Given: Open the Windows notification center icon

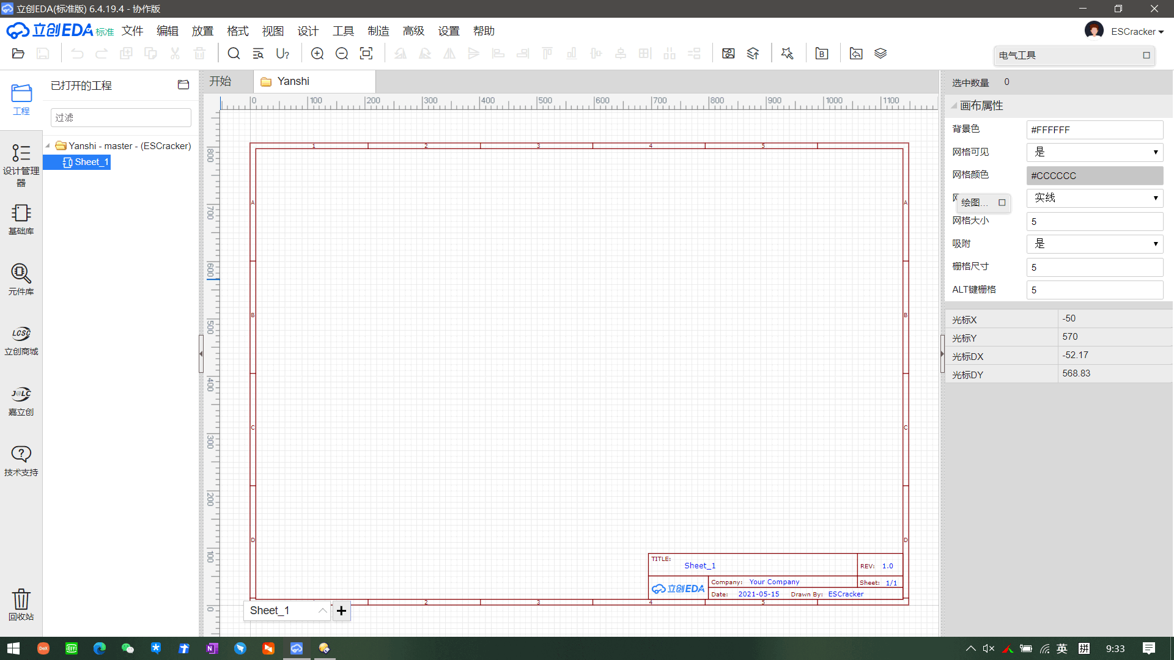Looking at the screenshot, I should tap(1149, 648).
